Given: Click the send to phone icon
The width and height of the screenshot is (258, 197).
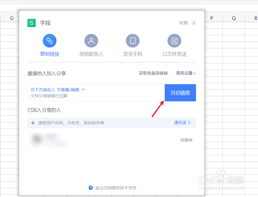Looking at the screenshot, I should click(133, 41).
